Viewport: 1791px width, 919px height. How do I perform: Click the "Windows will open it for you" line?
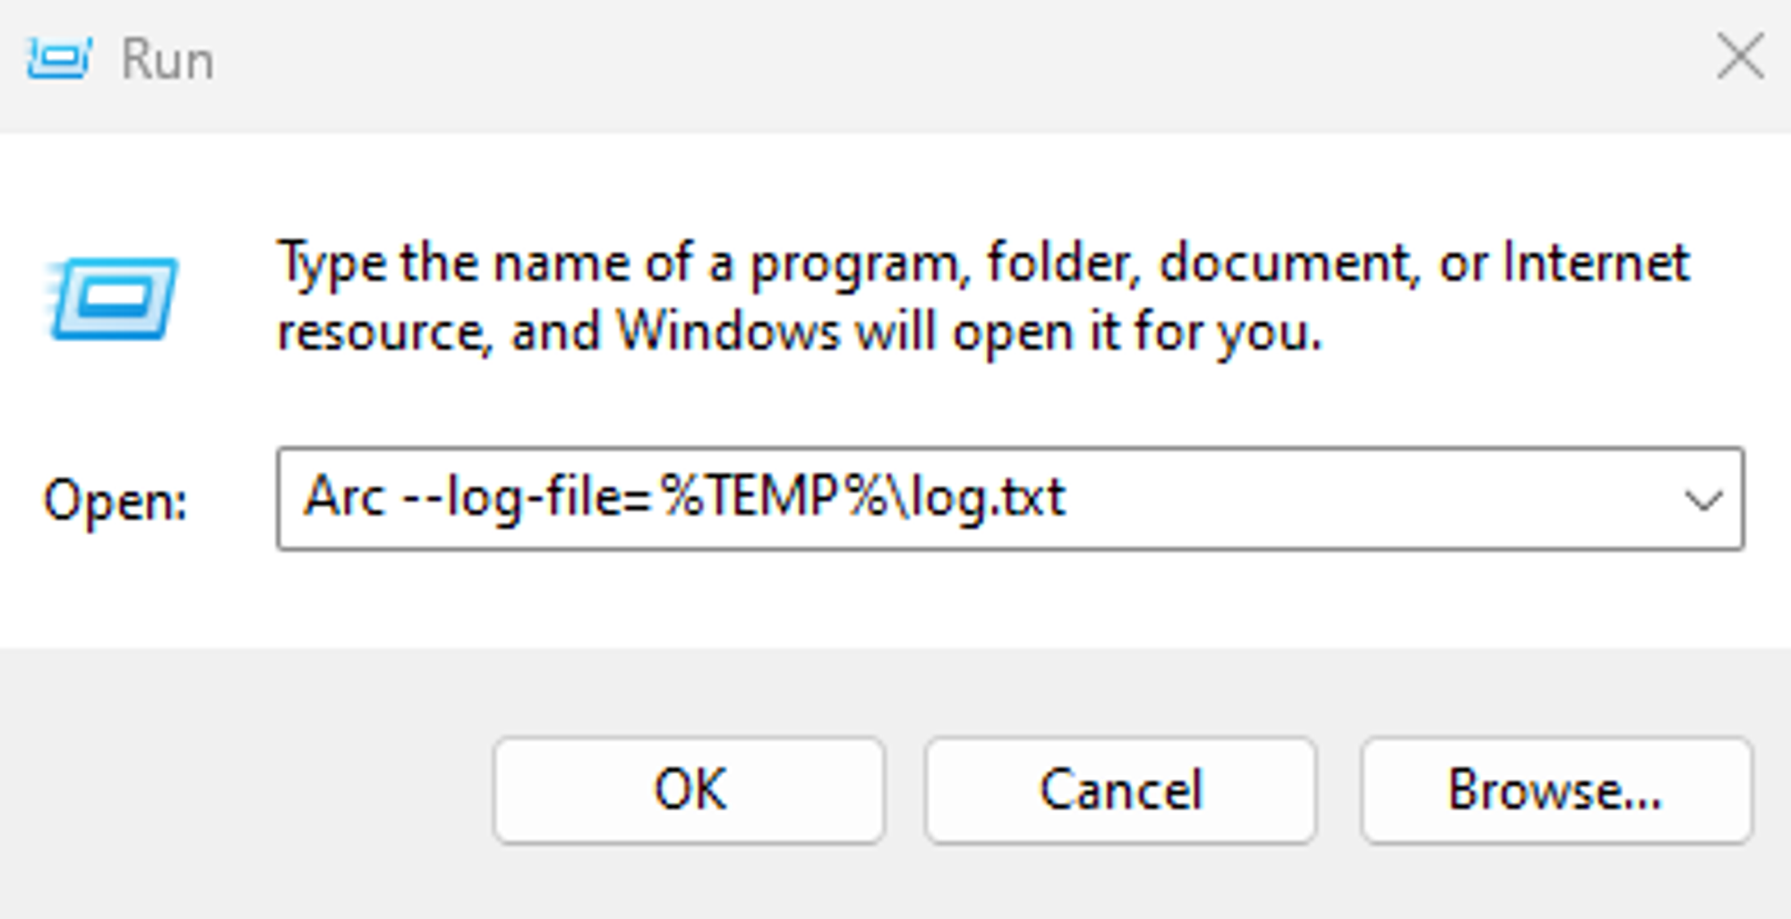coord(969,332)
